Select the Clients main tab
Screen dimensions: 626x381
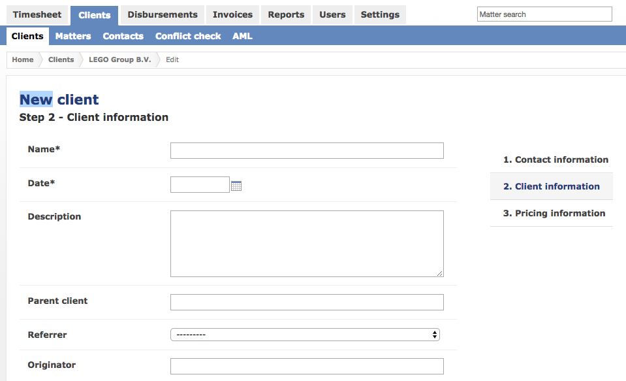(x=94, y=15)
